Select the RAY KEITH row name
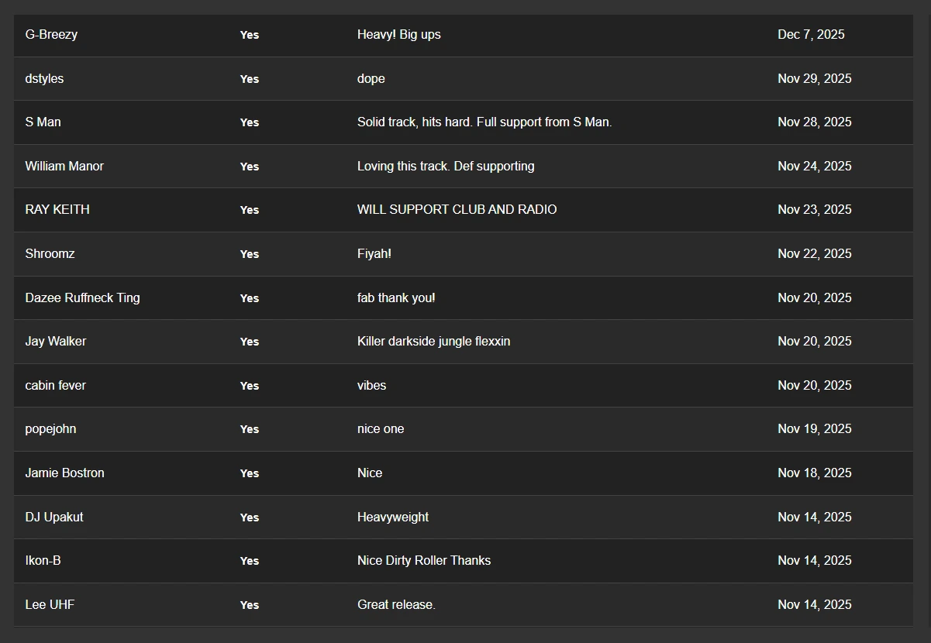Image resolution: width=931 pixels, height=643 pixels. pos(57,210)
